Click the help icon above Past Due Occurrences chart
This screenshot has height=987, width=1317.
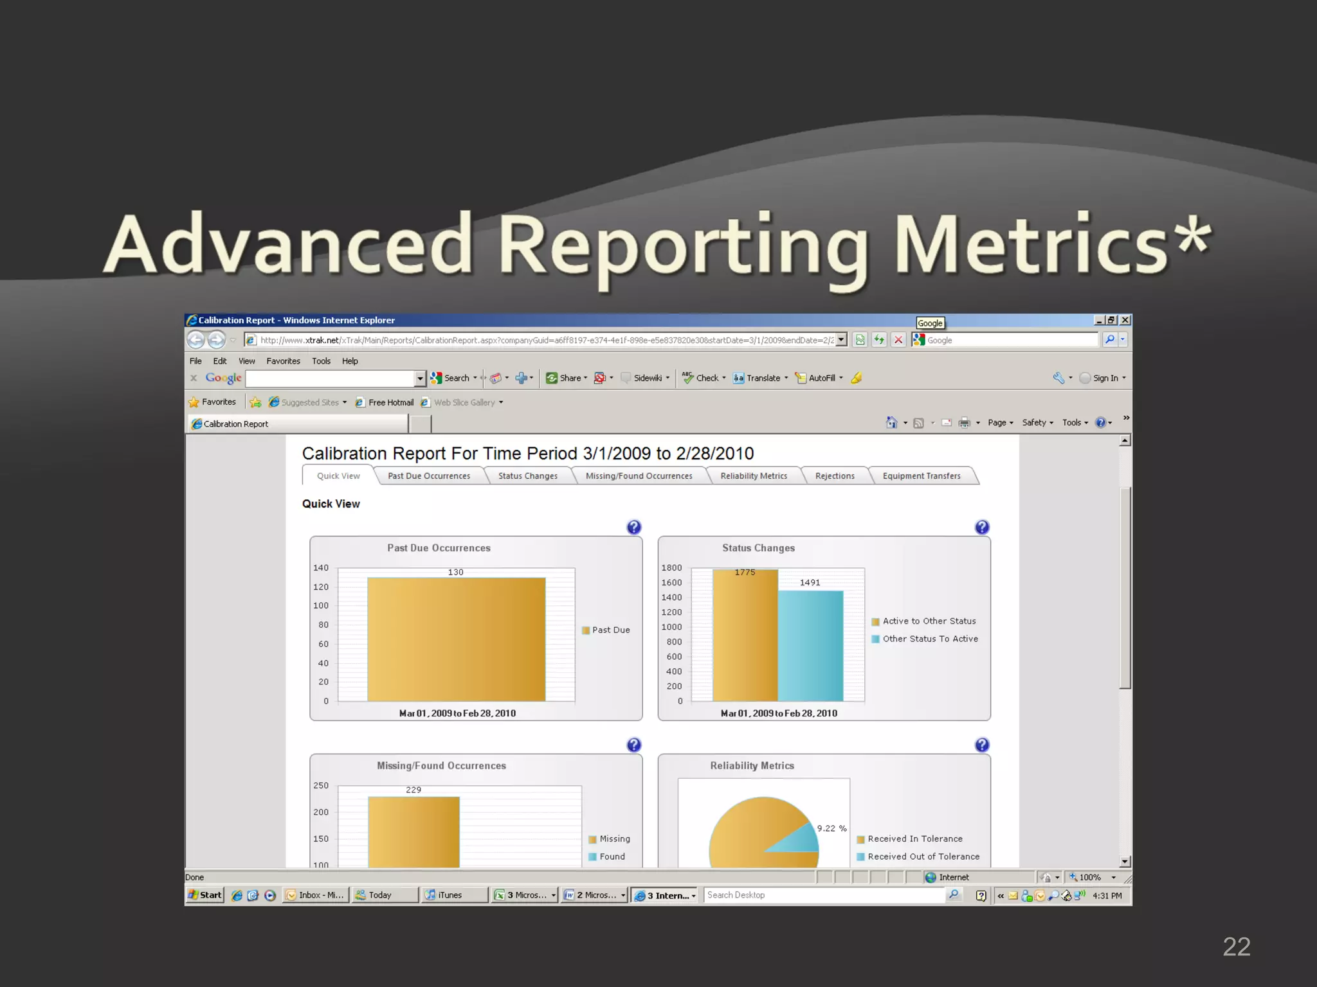[633, 527]
